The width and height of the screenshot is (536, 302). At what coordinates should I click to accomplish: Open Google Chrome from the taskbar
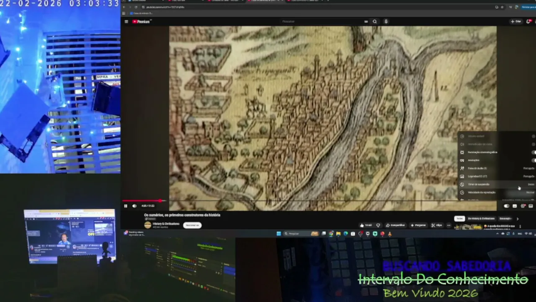point(331,234)
